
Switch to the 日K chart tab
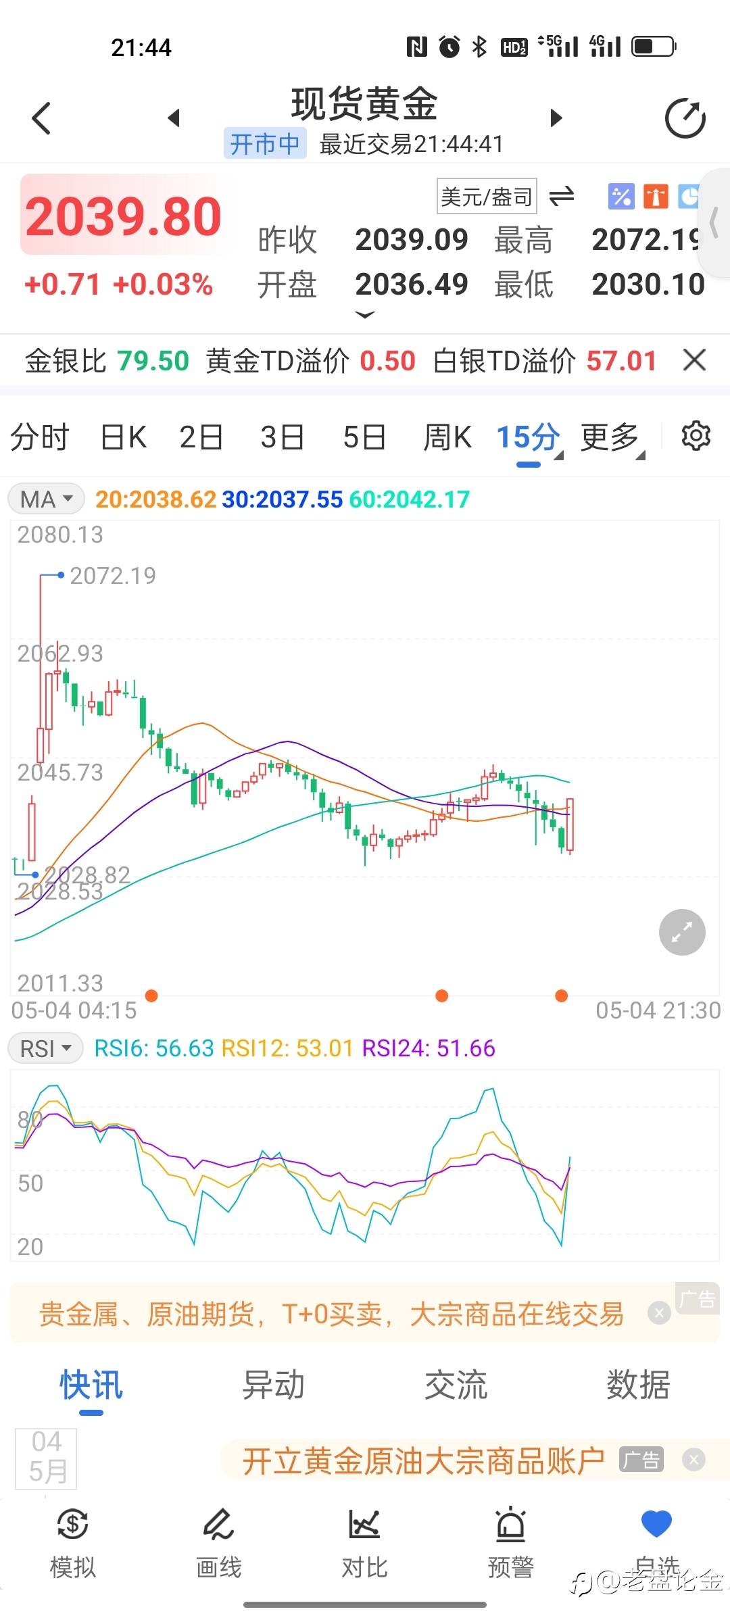pos(124,437)
